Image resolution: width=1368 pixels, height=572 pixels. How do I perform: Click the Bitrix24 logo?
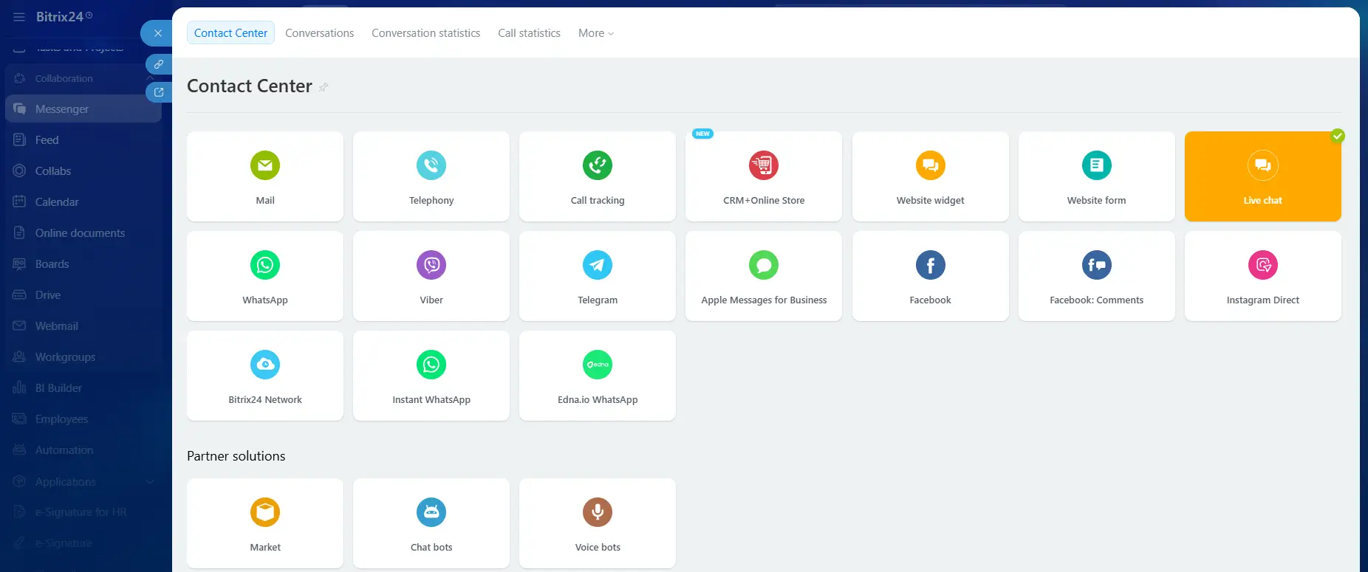tap(64, 16)
